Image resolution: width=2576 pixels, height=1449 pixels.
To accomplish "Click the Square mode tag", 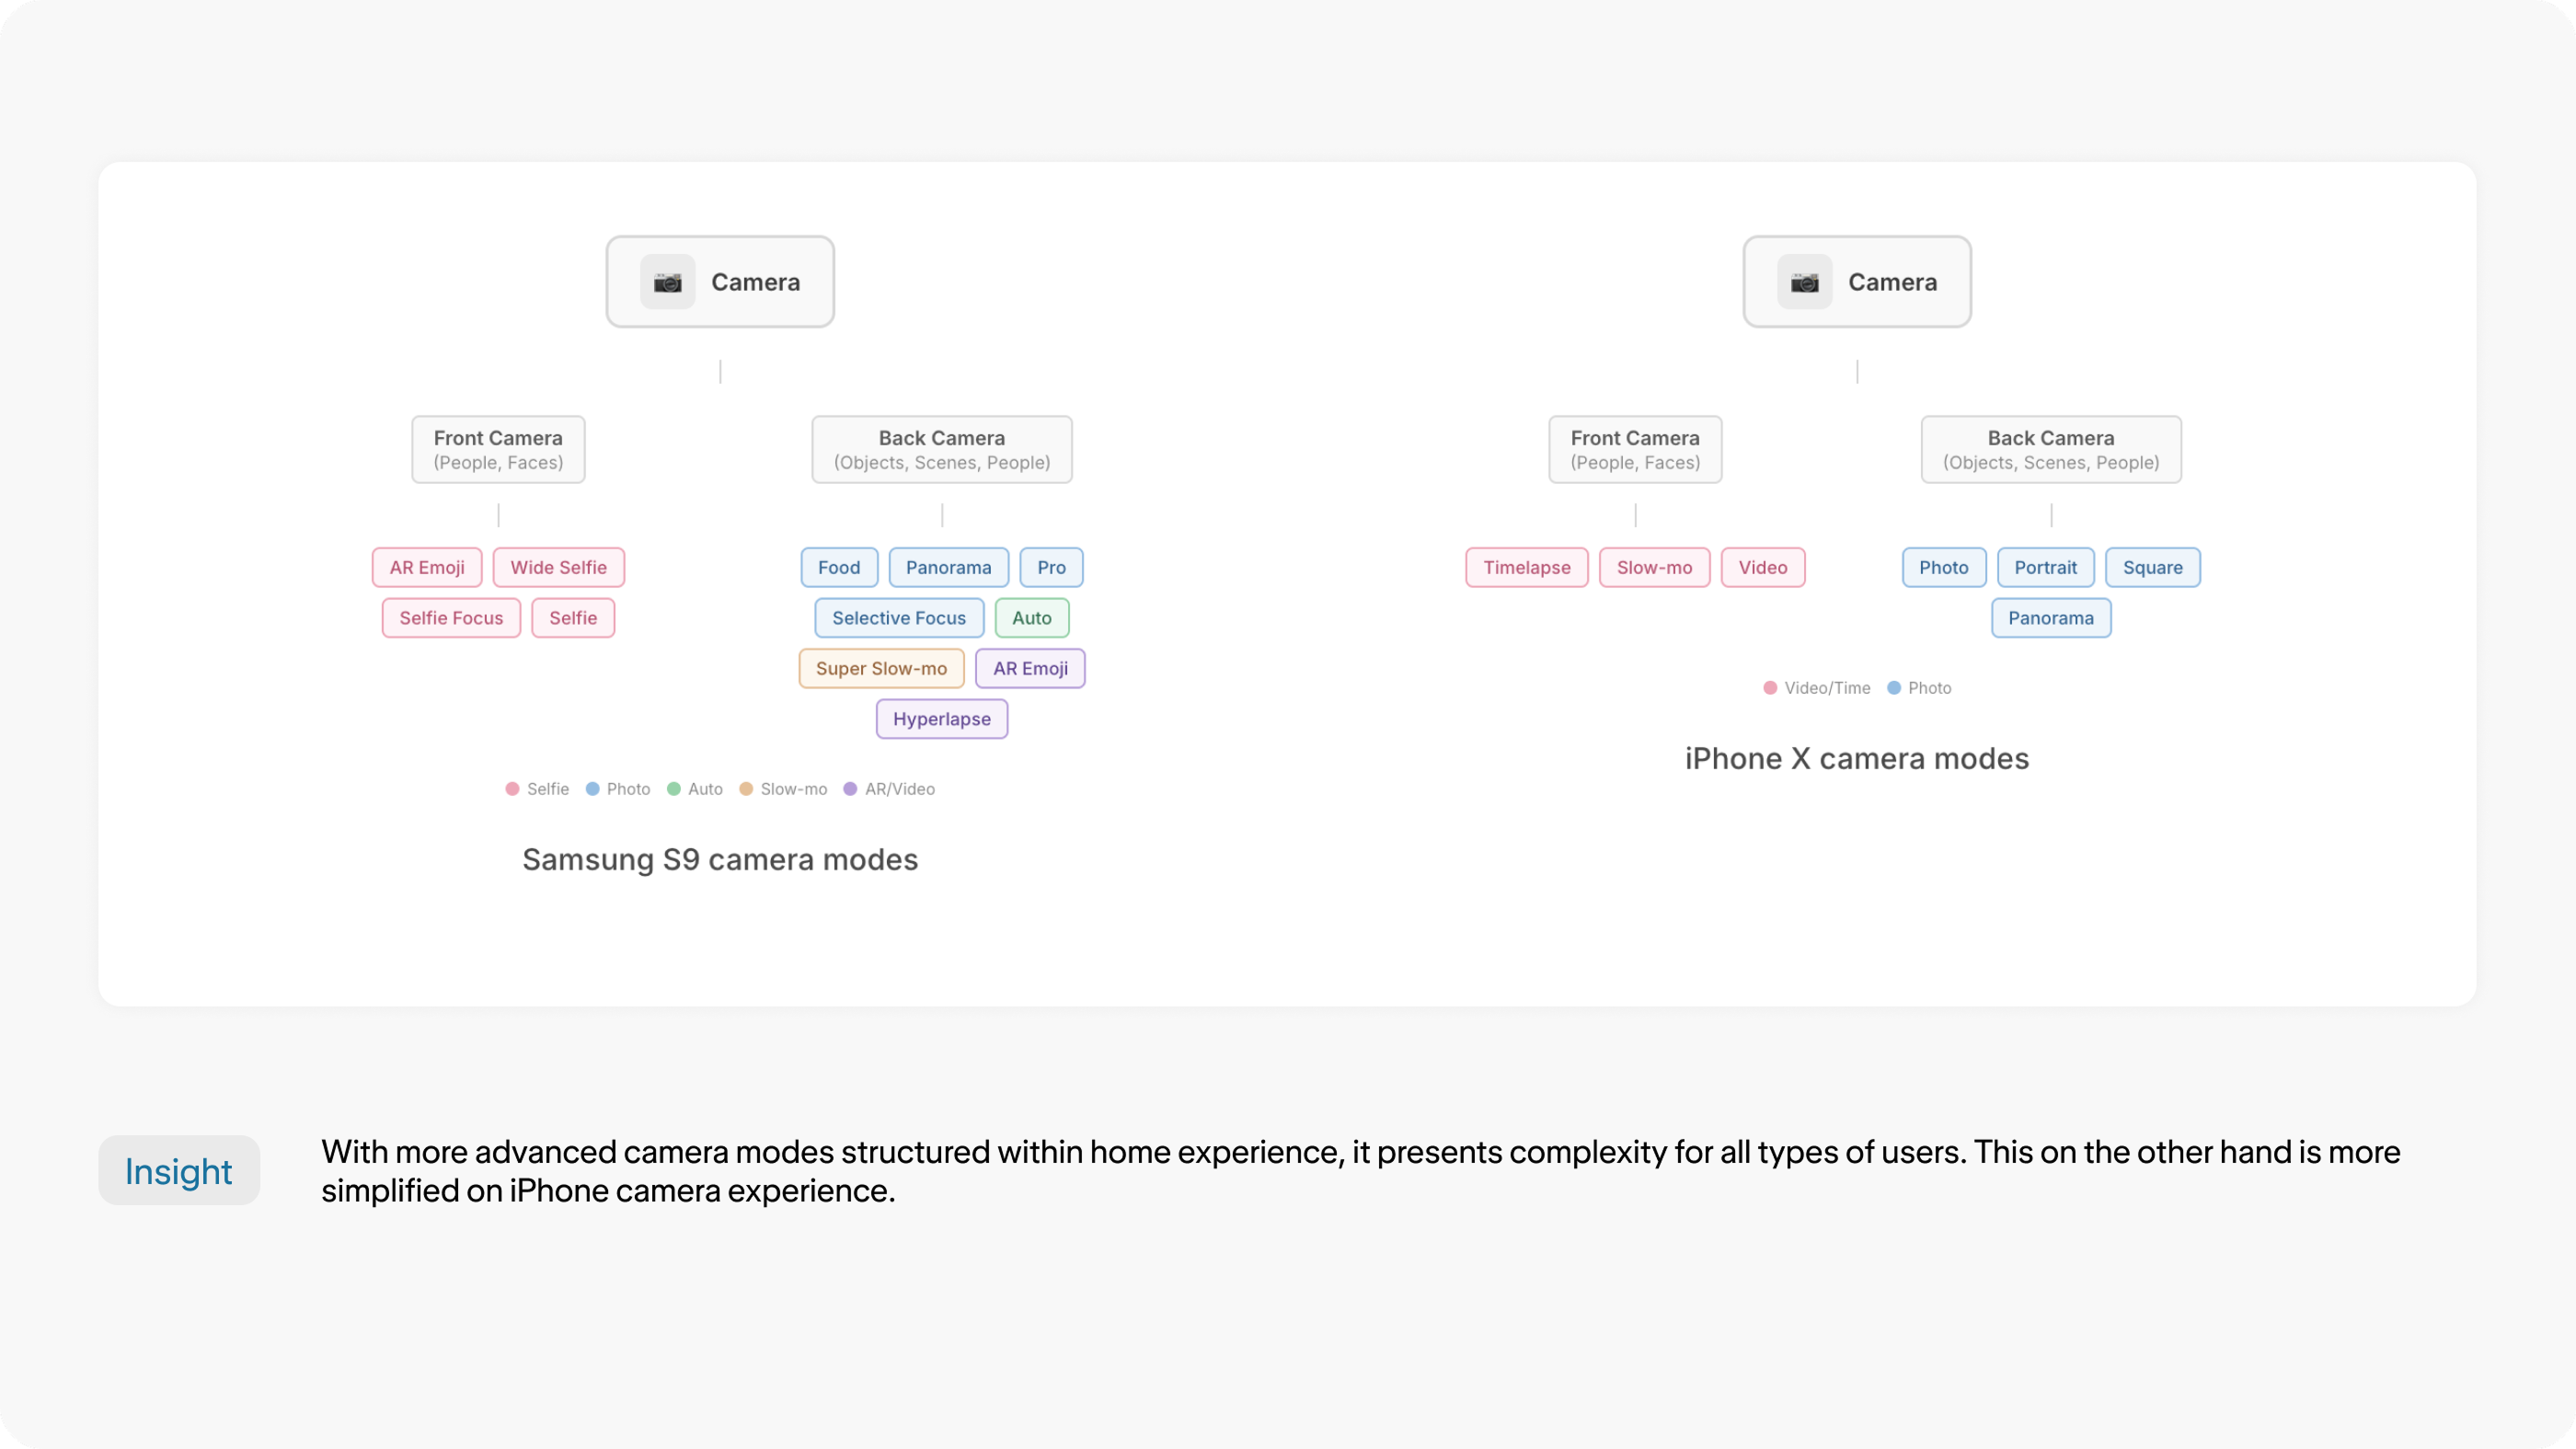I will (2152, 567).
